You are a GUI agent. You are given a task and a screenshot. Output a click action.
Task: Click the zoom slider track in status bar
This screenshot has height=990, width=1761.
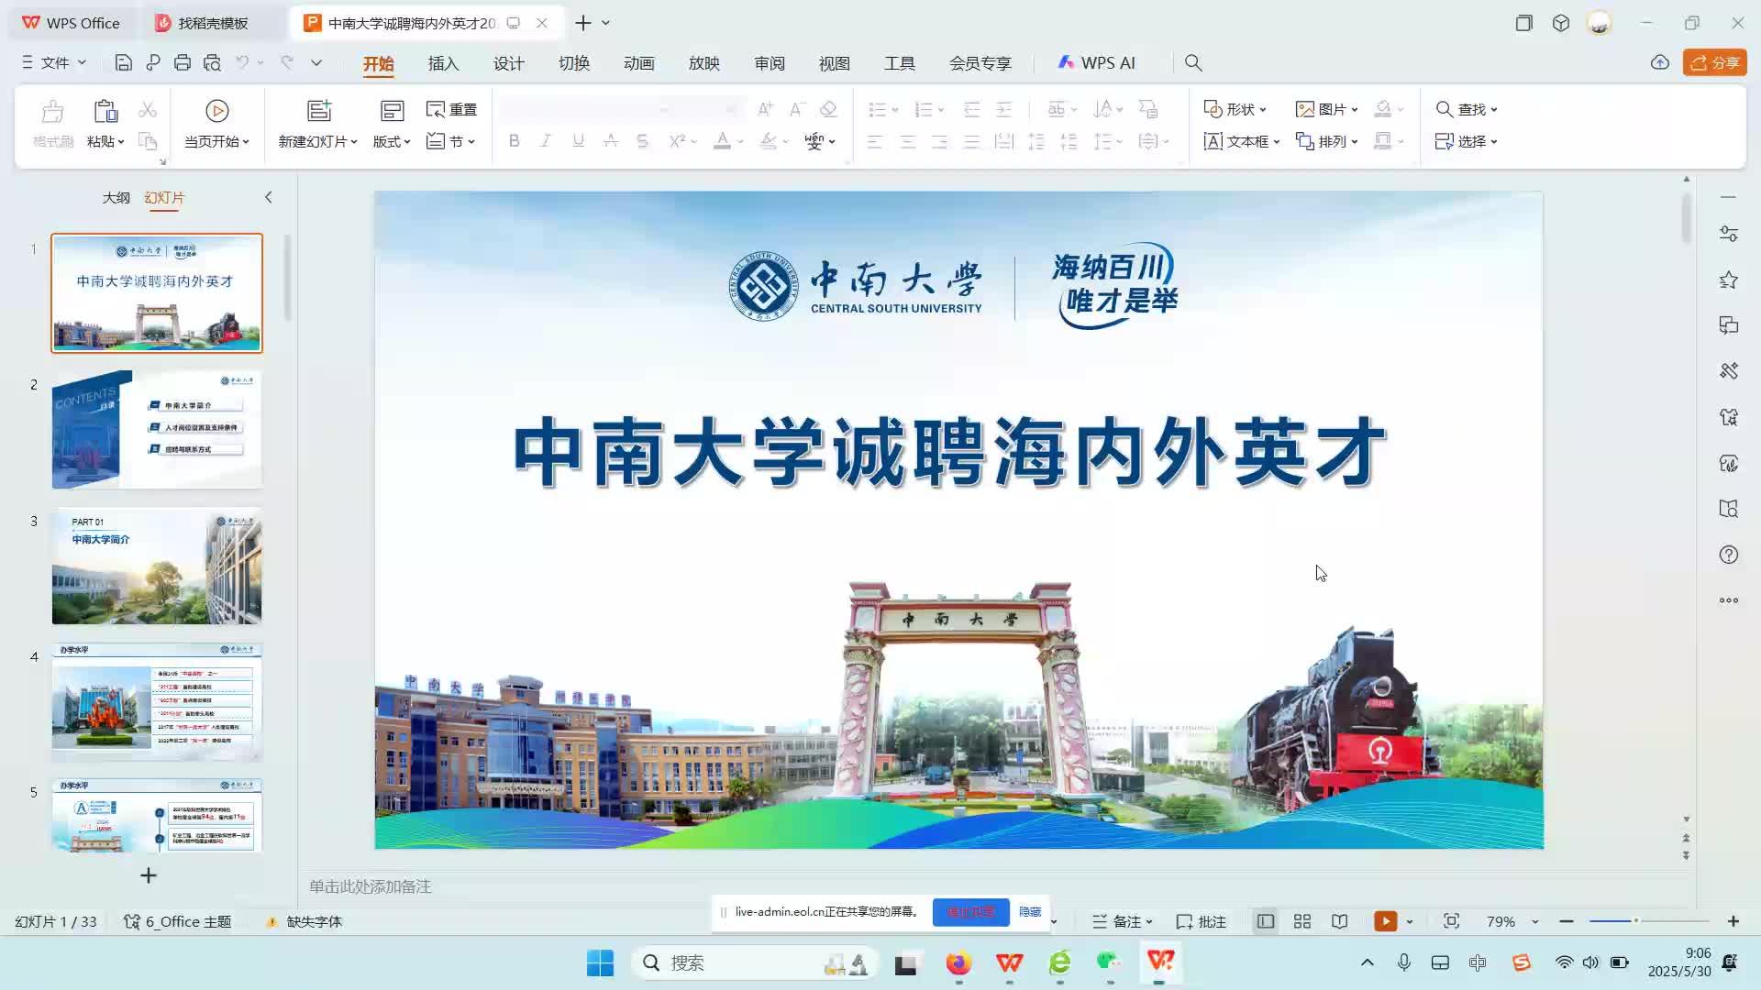[1649, 920]
